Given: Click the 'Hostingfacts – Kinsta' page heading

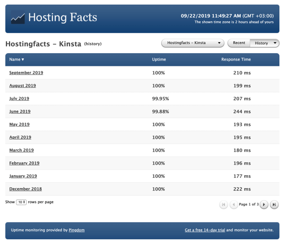Looking at the screenshot, I should click(x=43, y=44).
